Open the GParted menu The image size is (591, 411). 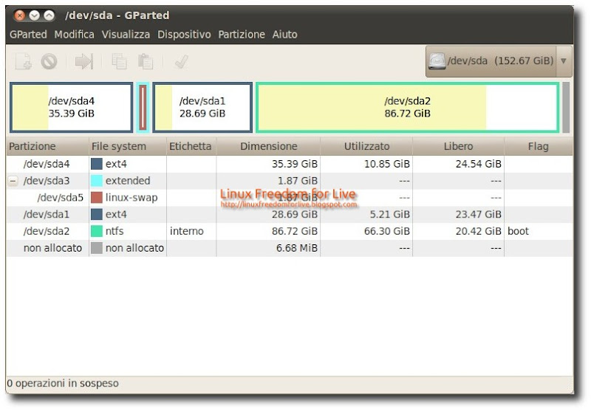[x=28, y=35]
